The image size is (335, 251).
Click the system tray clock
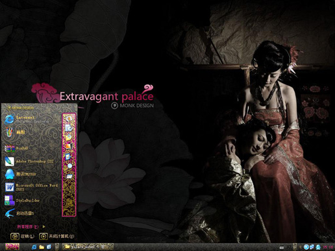click(328, 247)
